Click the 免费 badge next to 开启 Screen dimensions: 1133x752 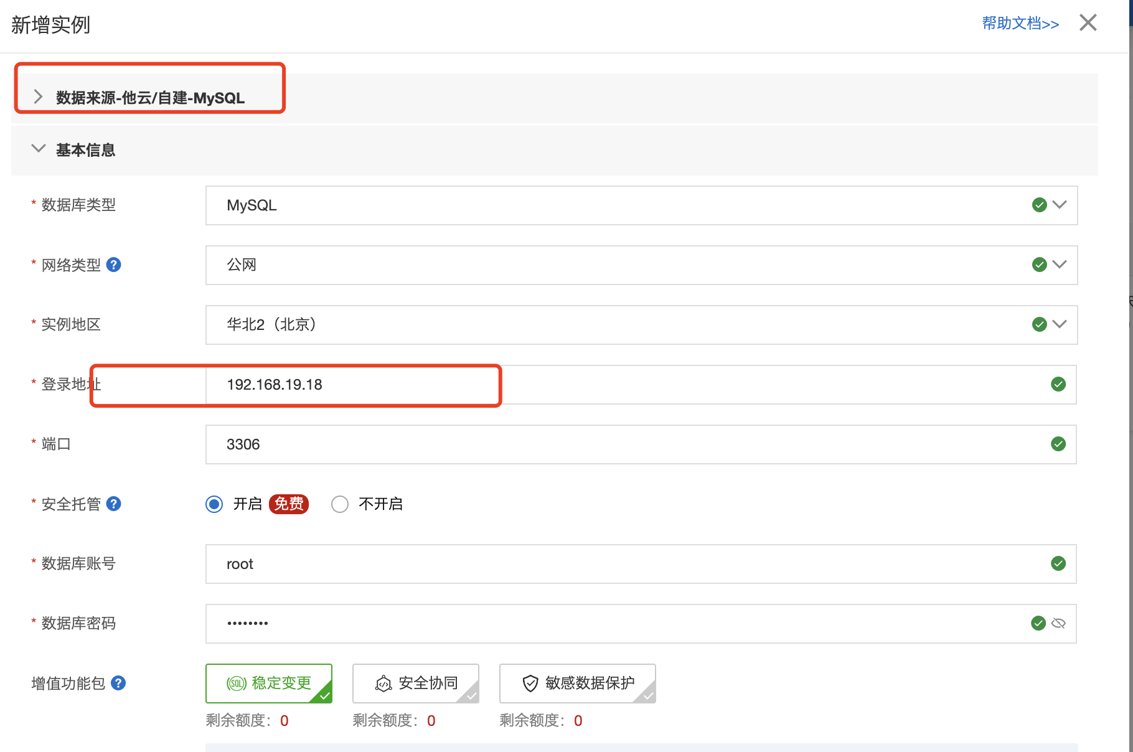tap(289, 504)
